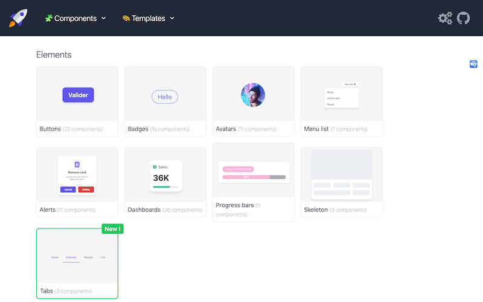Click the Skeleton card preview thumbnail
This screenshot has height=302, width=483.
(x=342, y=175)
